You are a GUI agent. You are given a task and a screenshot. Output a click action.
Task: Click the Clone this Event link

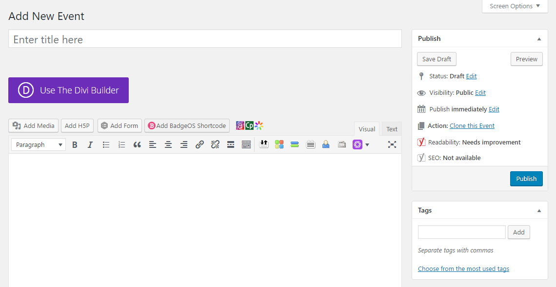pos(472,126)
